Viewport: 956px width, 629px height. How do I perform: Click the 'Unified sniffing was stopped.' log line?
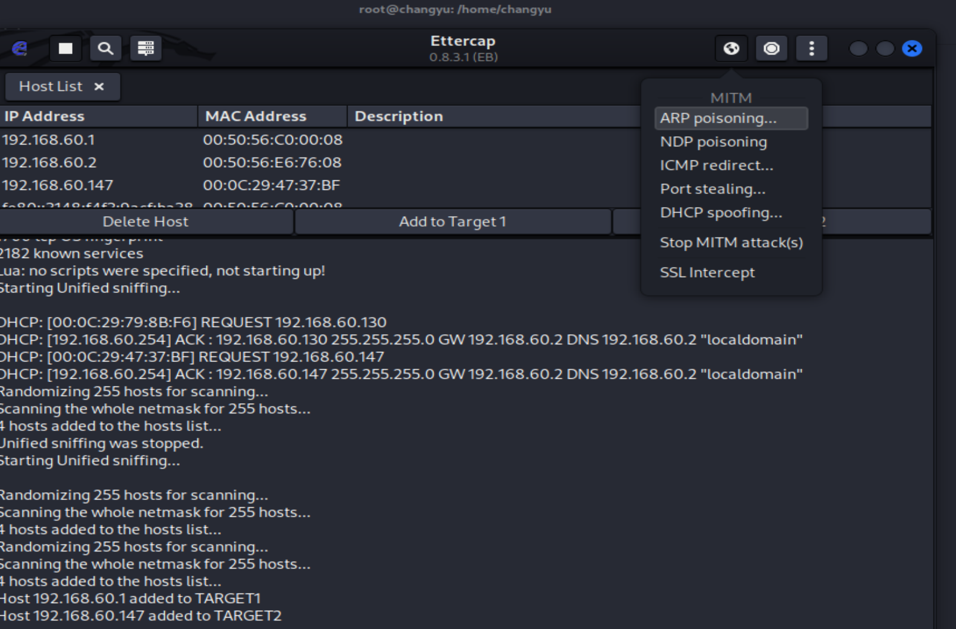(x=101, y=443)
